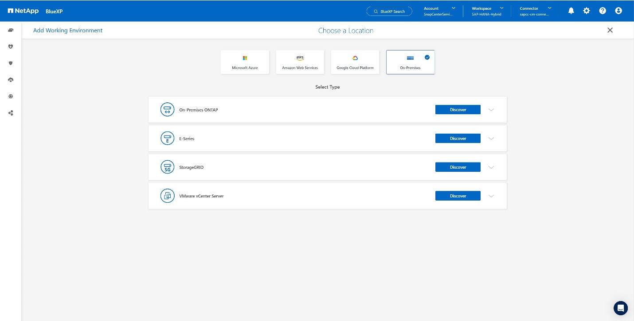Open the user profile icon
This screenshot has height=321, width=634.
[x=618, y=11]
